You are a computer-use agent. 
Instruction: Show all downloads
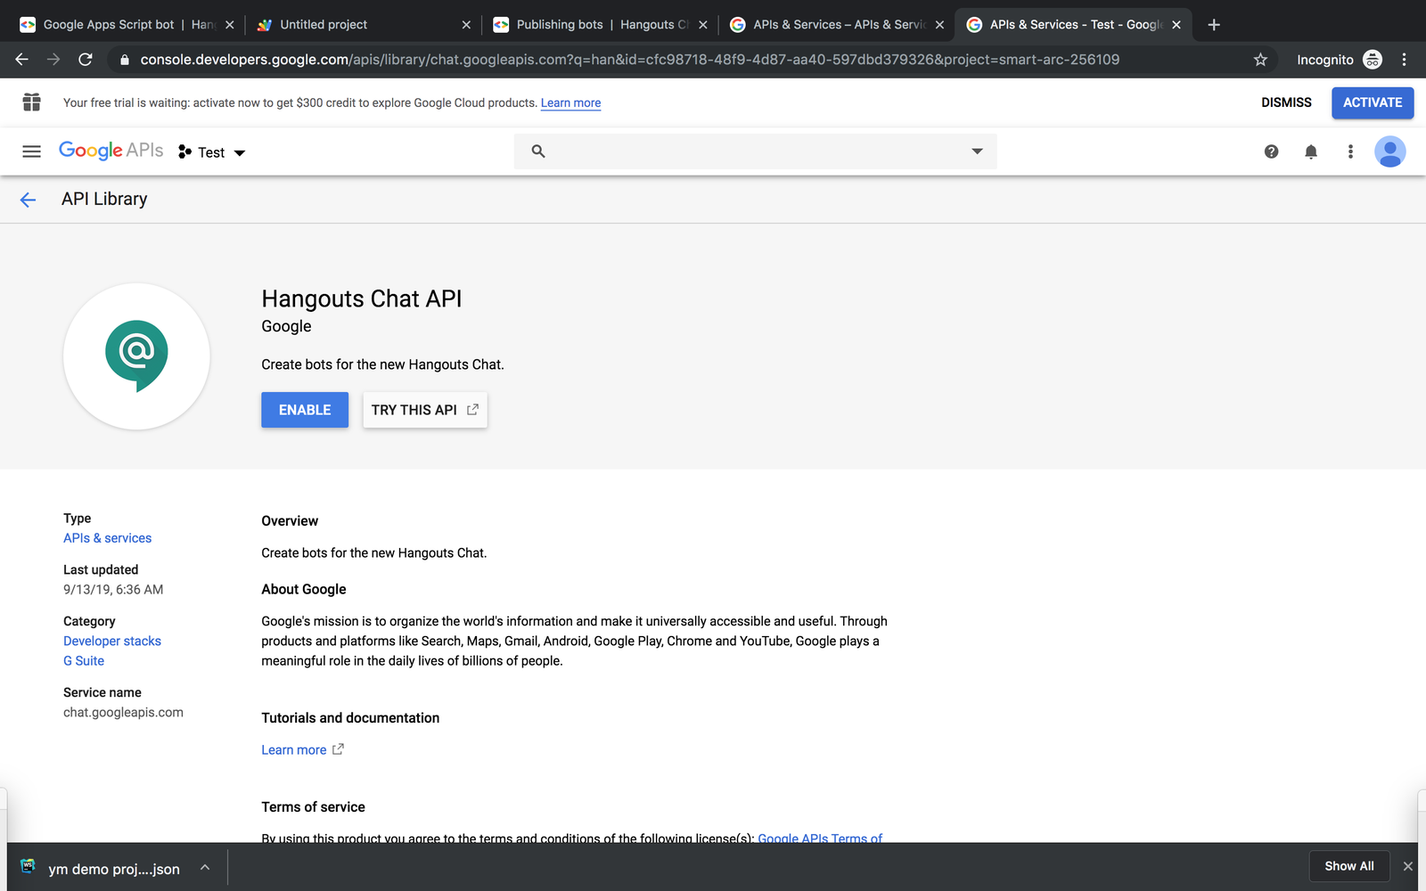(x=1349, y=866)
